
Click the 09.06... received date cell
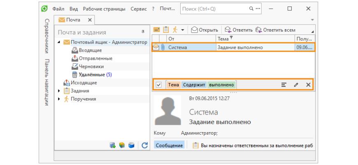(305, 47)
